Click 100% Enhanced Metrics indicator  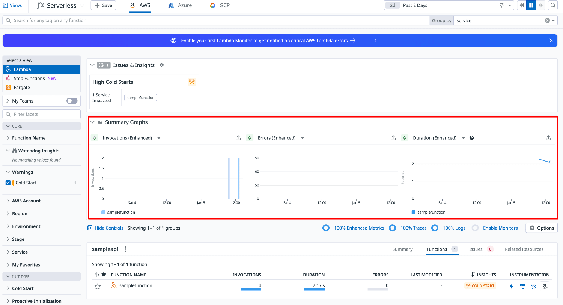tap(354, 228)
